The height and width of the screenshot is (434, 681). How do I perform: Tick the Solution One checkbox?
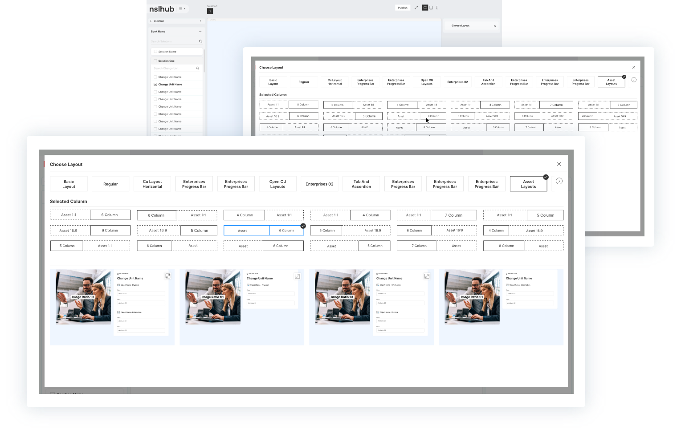[155, 61]
